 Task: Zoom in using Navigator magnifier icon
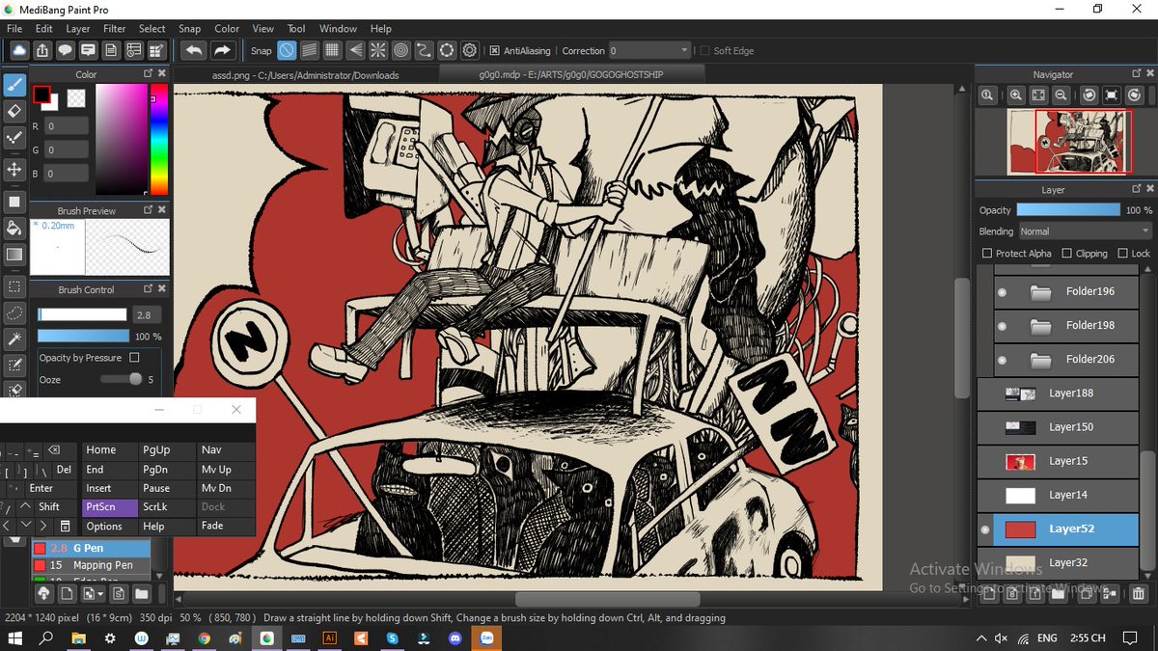pos(1016,95)
